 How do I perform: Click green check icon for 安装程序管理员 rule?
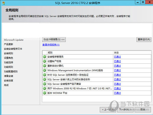click(45, 57)
